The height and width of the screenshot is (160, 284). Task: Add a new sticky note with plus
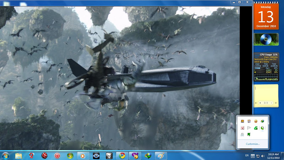pos(276,103)
